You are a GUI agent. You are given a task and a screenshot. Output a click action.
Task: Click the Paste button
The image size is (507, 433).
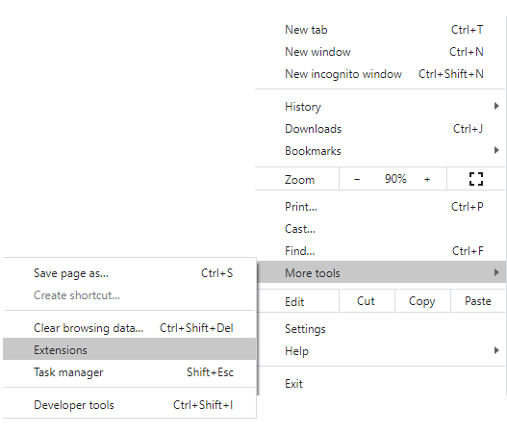click(x=478, y=301)
